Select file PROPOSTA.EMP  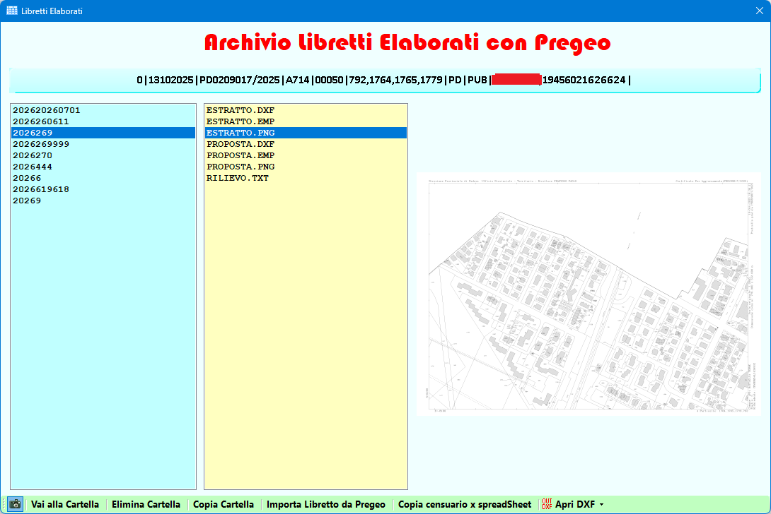click(306, 155)
